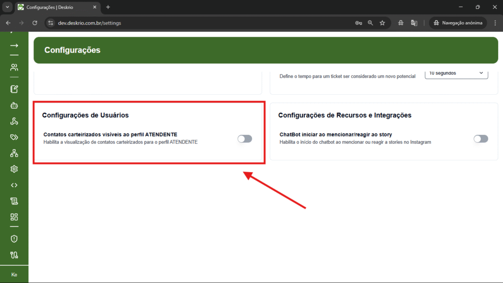Open the code brackets icon in sidebar

[x=14, y=185]
